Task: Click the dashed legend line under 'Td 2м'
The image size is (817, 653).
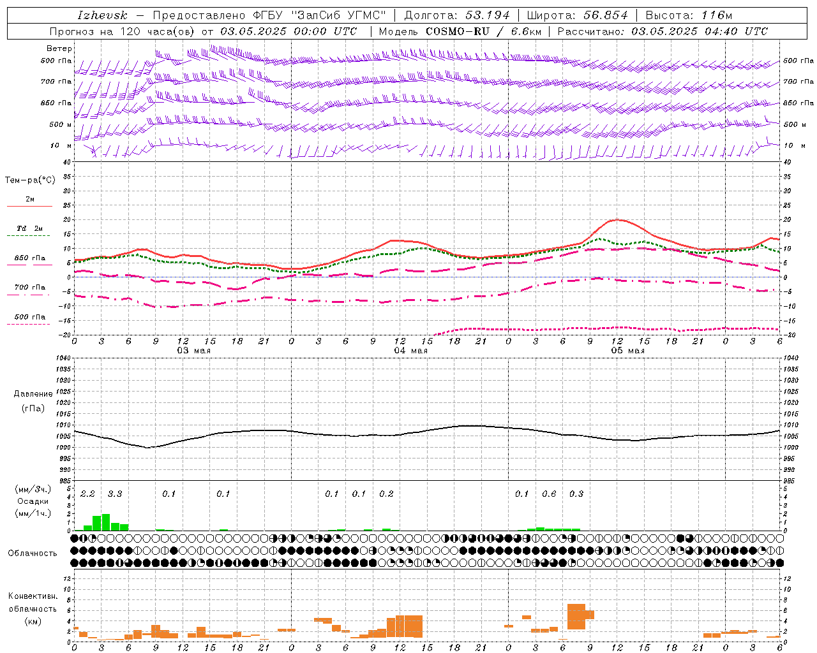Action: (28, 236)
